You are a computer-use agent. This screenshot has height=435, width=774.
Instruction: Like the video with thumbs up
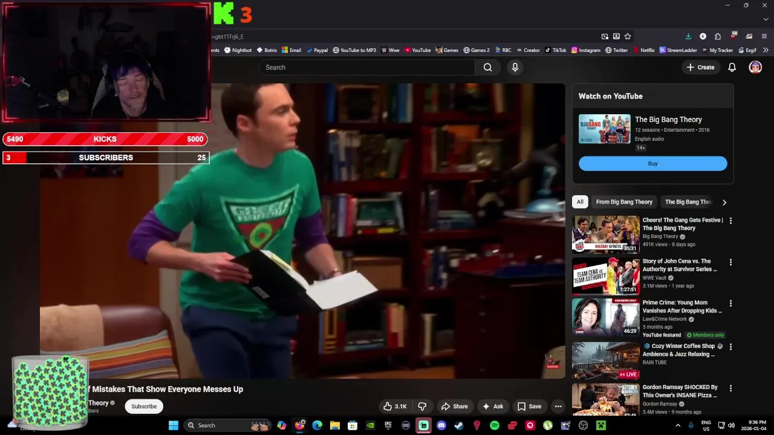(x=394, y=407)
